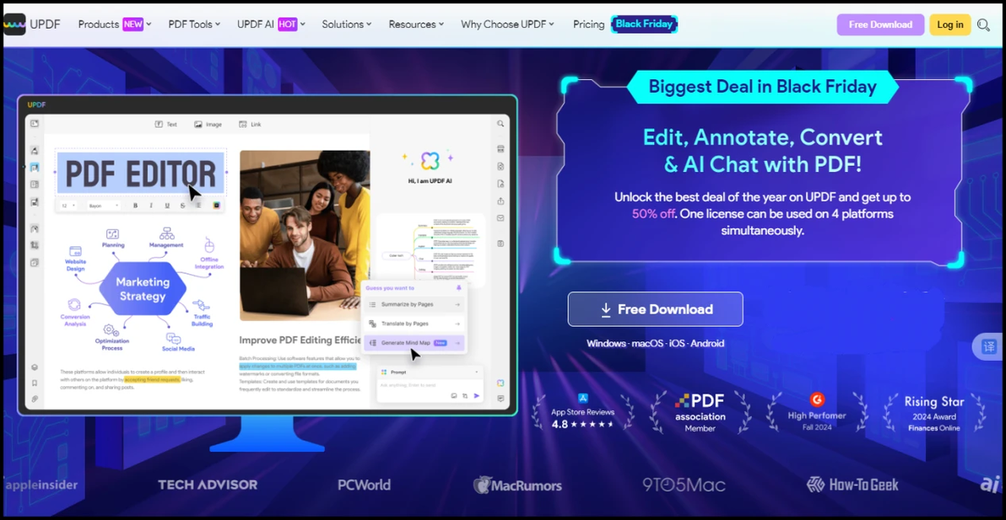Click the Windows · macOS · iOS · Android text

pos(655,344)
